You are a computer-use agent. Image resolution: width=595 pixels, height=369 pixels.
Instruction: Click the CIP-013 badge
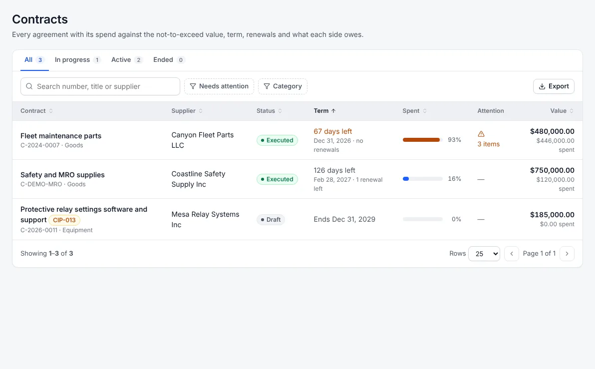click(x=64, y=220)
